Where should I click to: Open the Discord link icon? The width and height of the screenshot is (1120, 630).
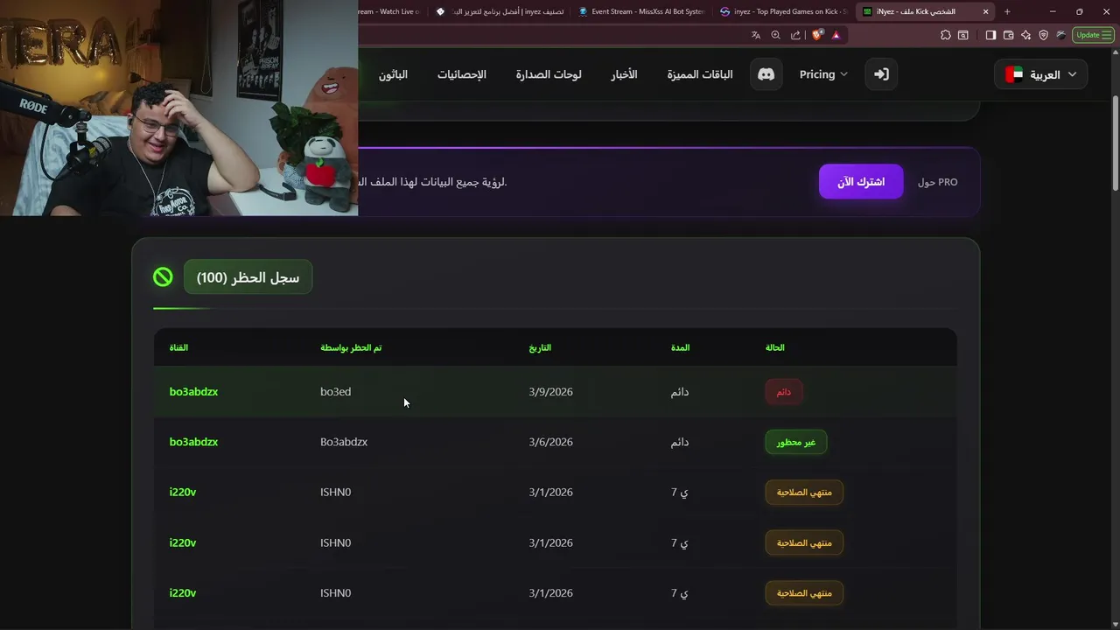coord(766,74)
